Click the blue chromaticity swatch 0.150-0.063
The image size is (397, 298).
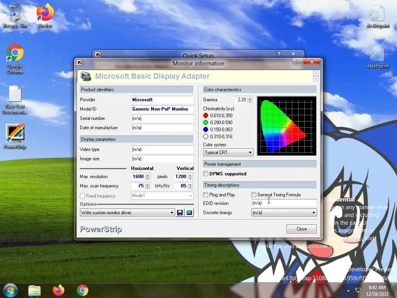point(205,130)
